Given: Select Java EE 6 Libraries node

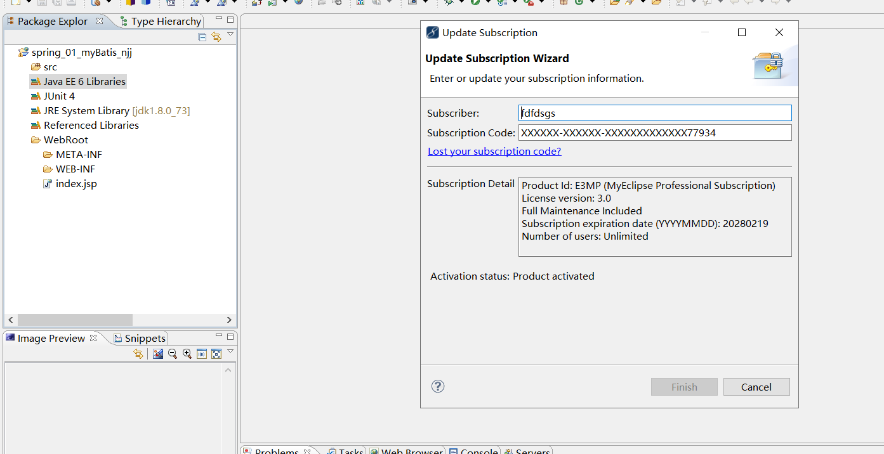Looking at the screenshot, I should 84,81.
